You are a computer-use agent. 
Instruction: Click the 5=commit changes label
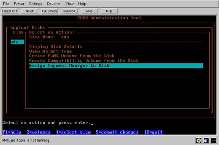click(117, 132)
